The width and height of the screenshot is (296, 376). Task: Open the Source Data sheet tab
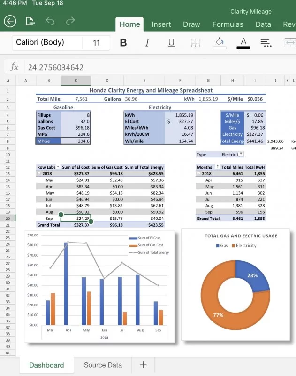103,365
